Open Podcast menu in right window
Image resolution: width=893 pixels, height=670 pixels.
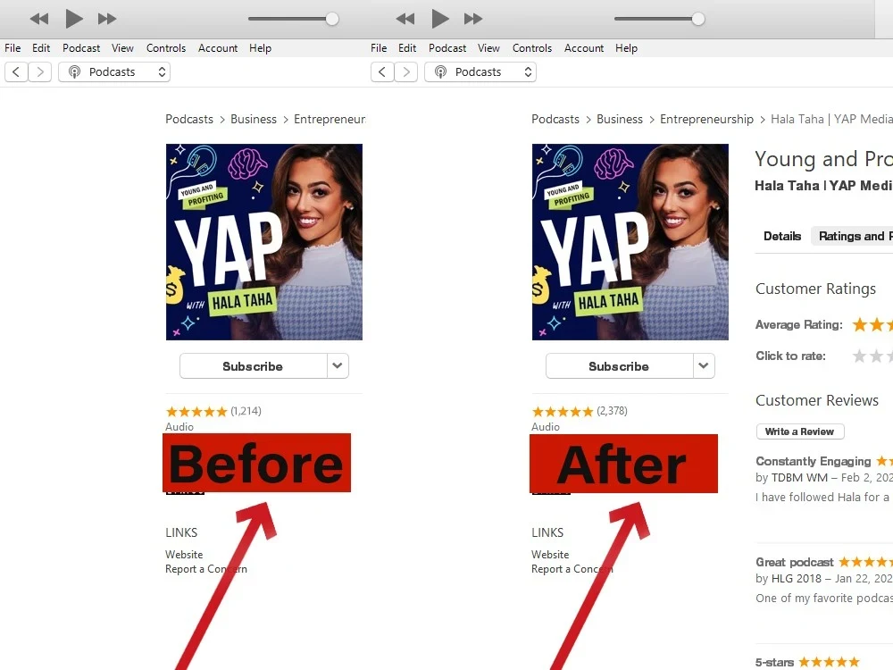pos(447,48)
